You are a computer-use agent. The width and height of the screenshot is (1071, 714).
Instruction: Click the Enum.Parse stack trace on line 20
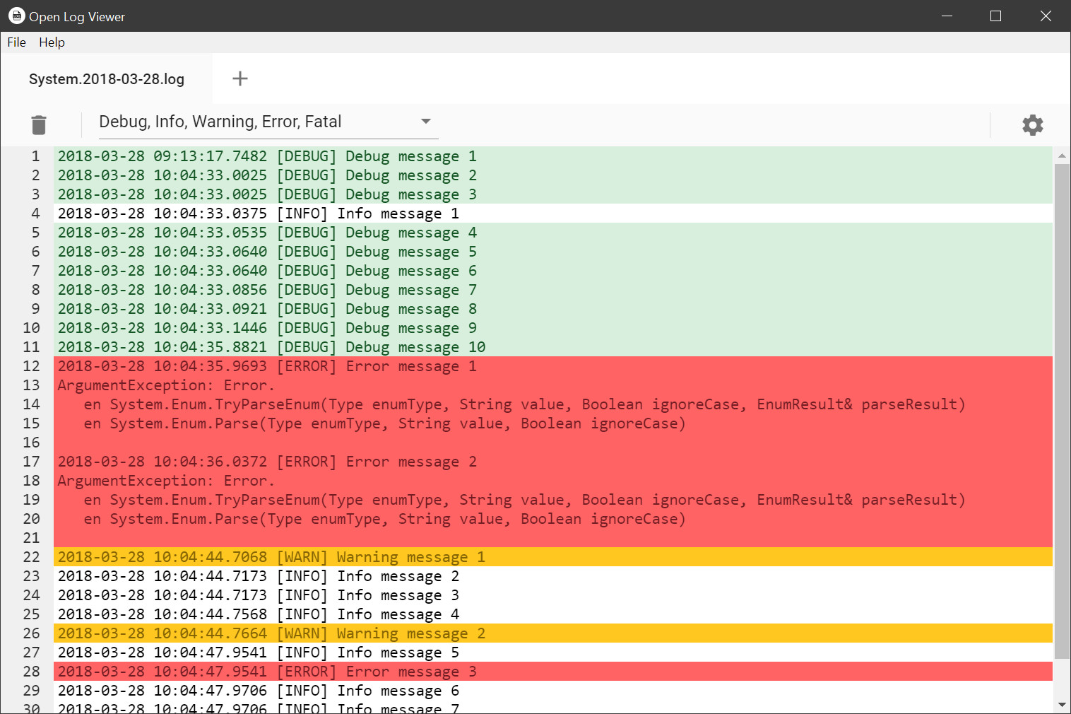pos(384,519)
